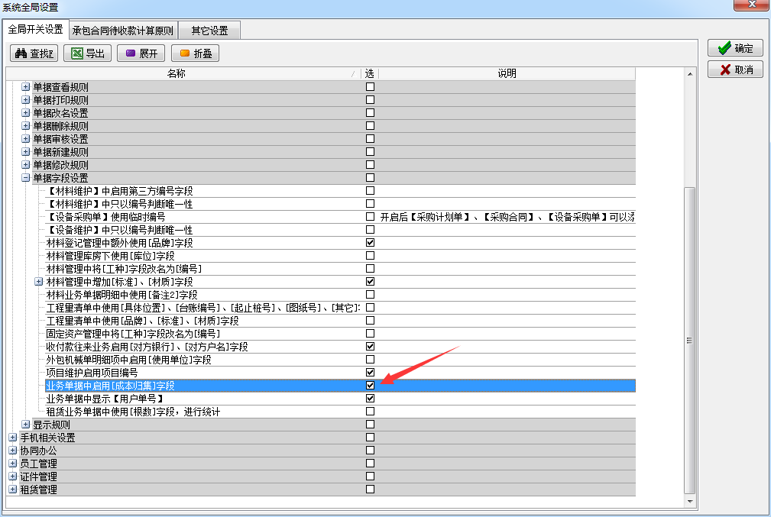Tick the 【设备采购单】使用临时编号 checkbox
This screenshot has height=517, width=771.
[370, 217]
